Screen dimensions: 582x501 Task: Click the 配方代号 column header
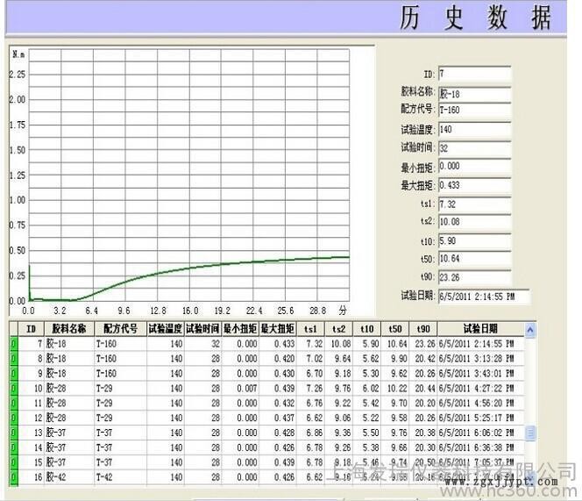tap(119, 329)
